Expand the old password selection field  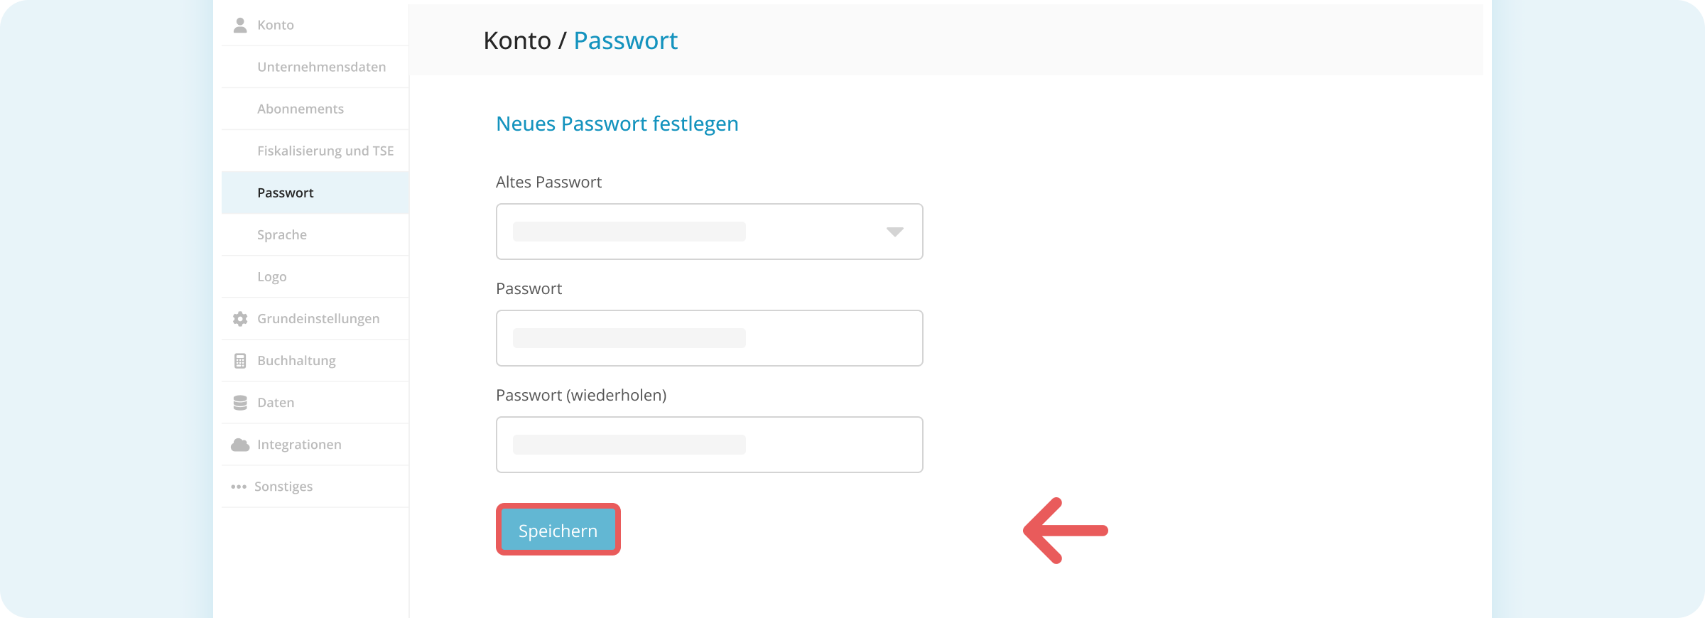709,232
